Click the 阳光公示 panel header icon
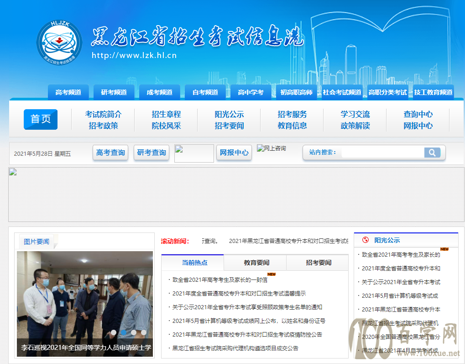 [366, 240]
